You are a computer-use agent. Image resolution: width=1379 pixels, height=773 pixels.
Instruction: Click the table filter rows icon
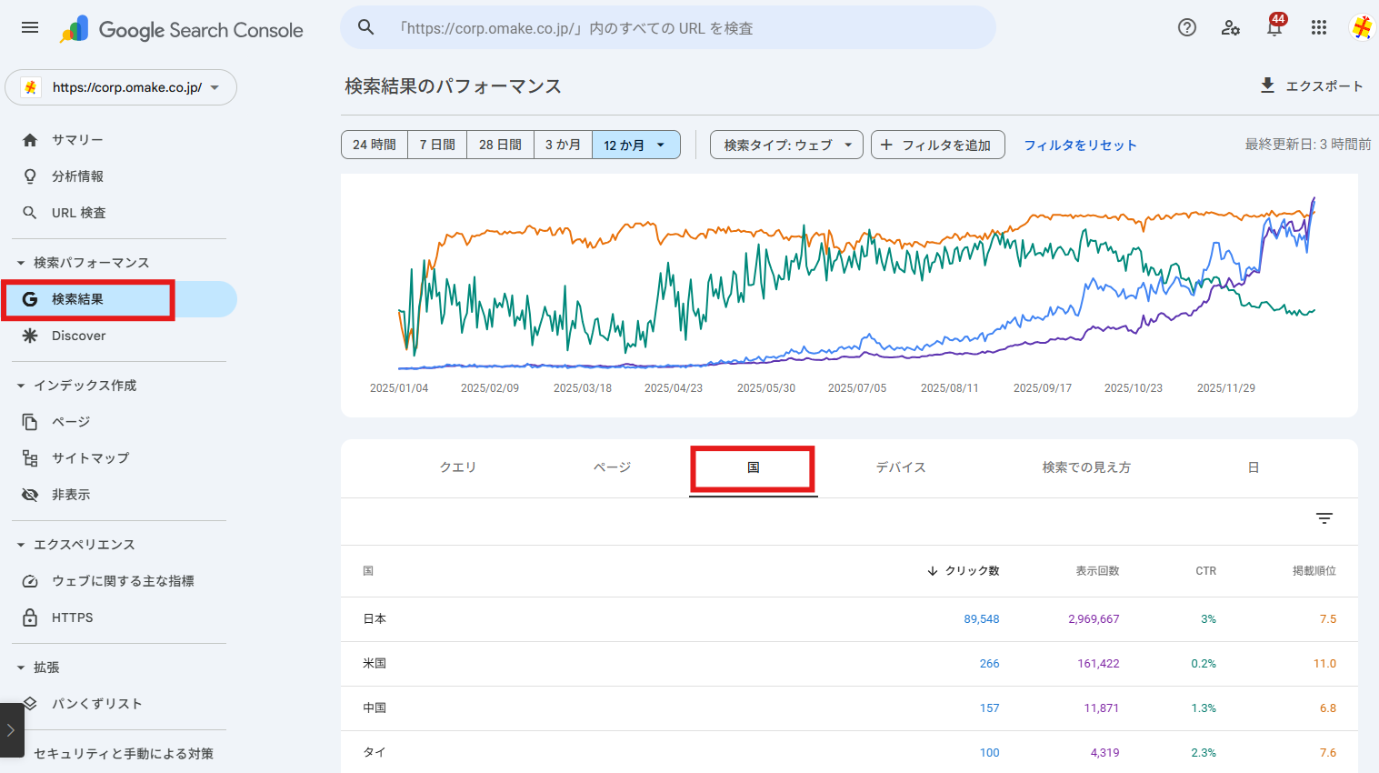[x=1324, y=518]
